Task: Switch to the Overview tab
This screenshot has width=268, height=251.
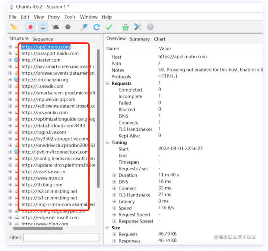Action: click(x=116, y=38)
